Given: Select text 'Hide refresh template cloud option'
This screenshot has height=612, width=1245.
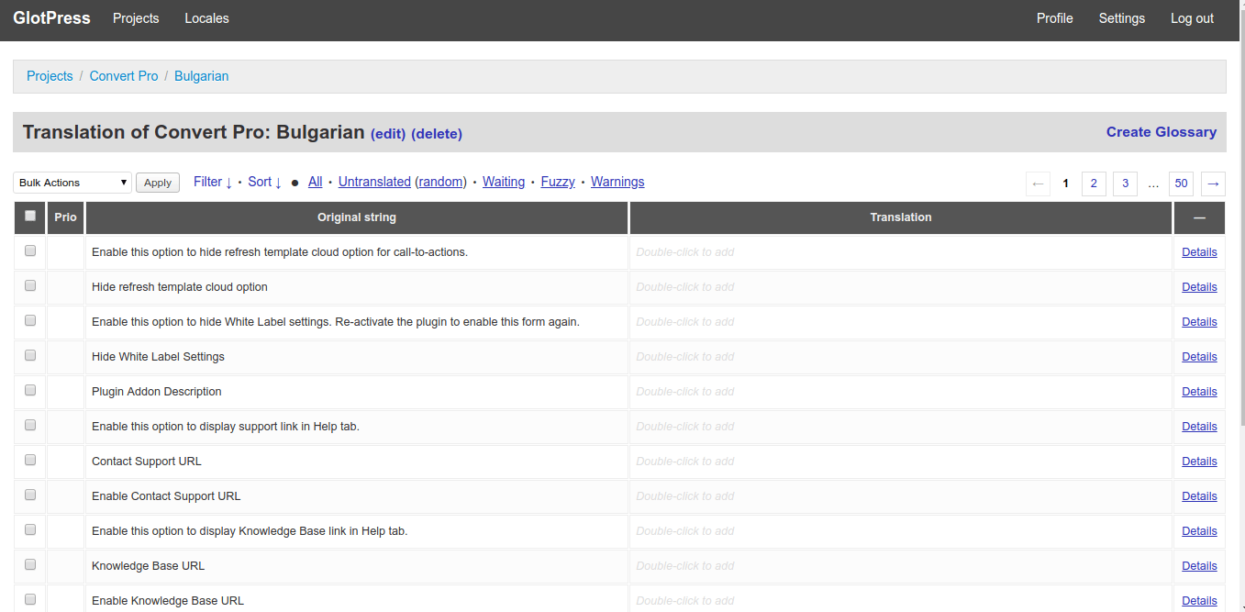Looking at the screenshot, I should [x=180, y=287].
